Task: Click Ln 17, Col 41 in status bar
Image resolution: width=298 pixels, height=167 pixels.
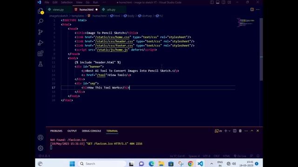Action: [x=177, y=156]
